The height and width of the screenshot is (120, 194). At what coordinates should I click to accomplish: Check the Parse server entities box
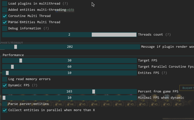5,104
